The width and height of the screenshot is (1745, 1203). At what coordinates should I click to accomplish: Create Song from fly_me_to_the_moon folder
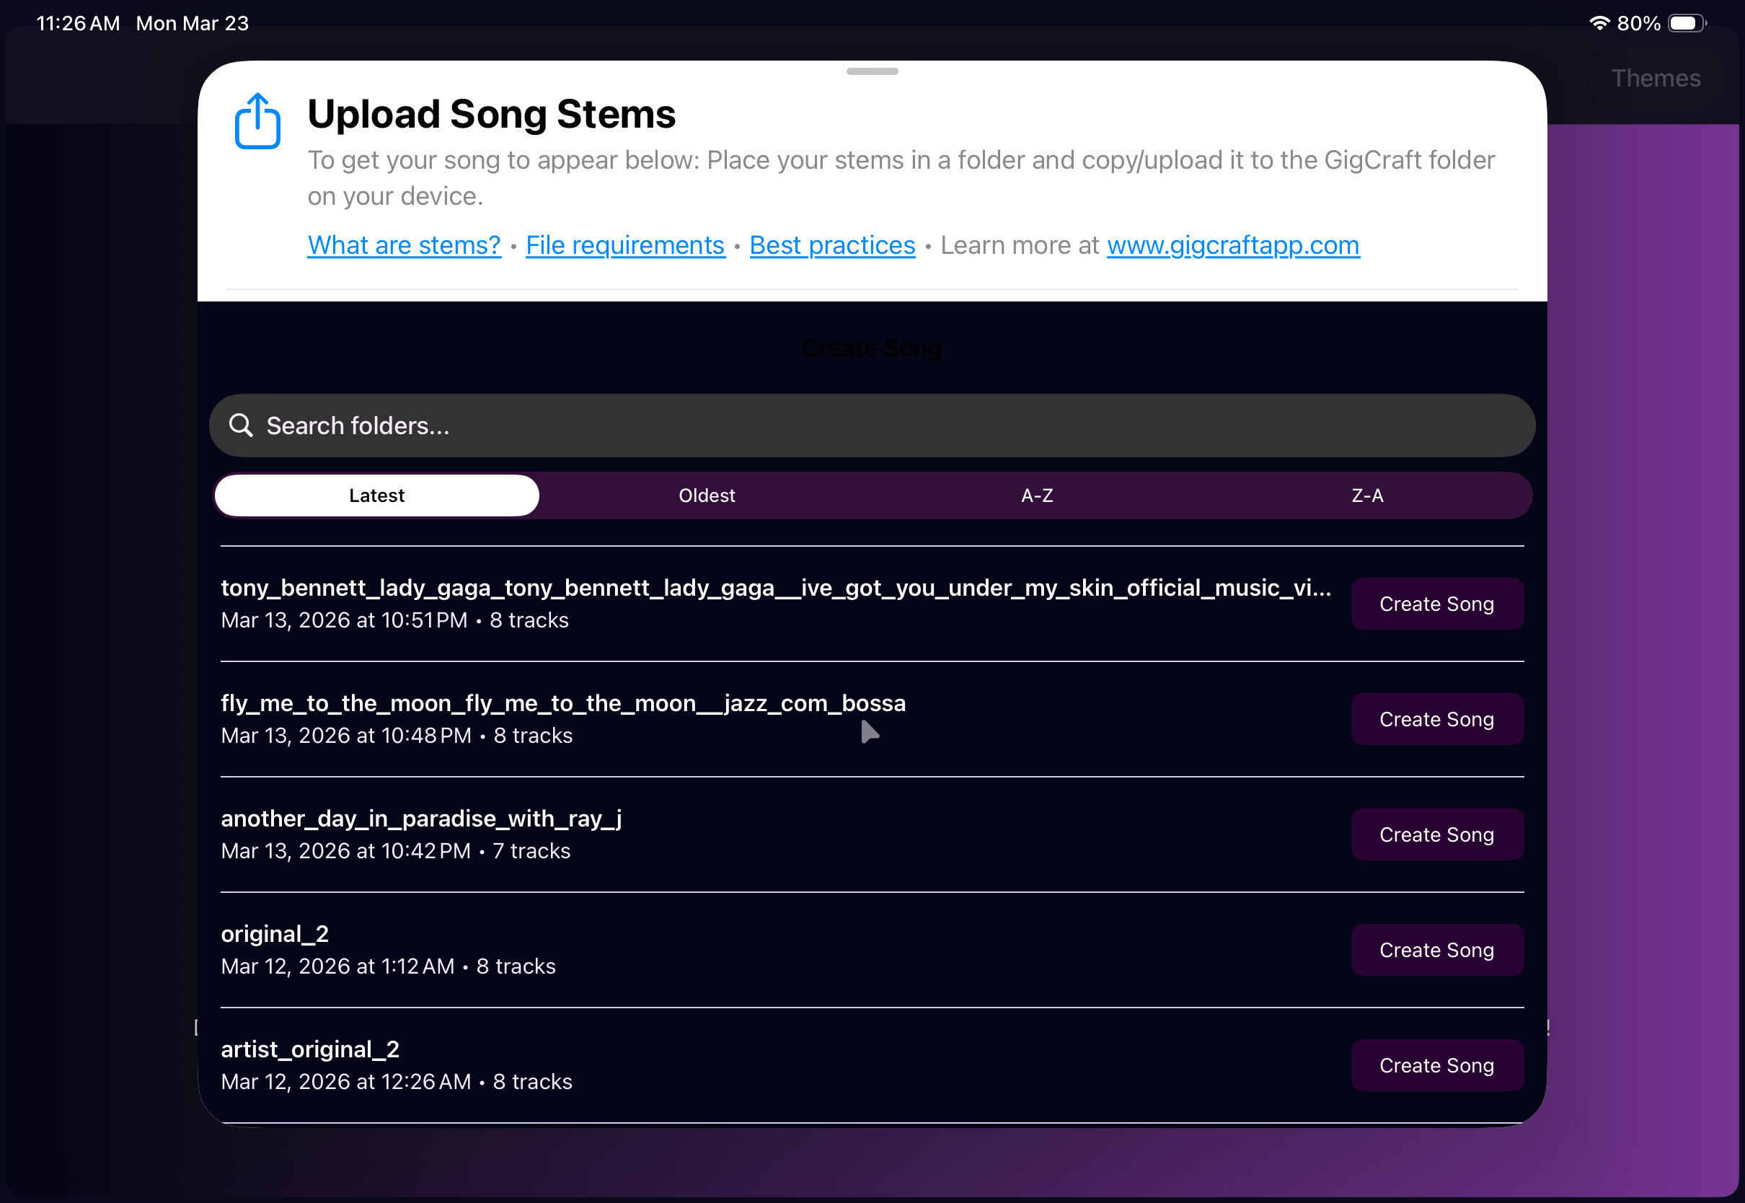[1436, 719]
